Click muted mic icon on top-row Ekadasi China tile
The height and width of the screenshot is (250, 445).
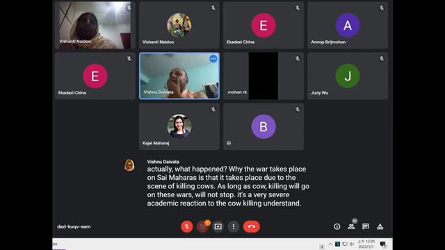click(298, 8)
